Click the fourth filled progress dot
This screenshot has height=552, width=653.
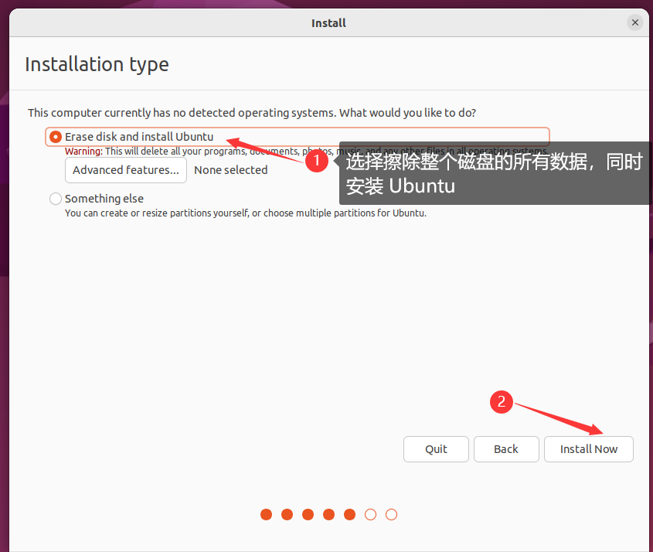pos(329,515)
